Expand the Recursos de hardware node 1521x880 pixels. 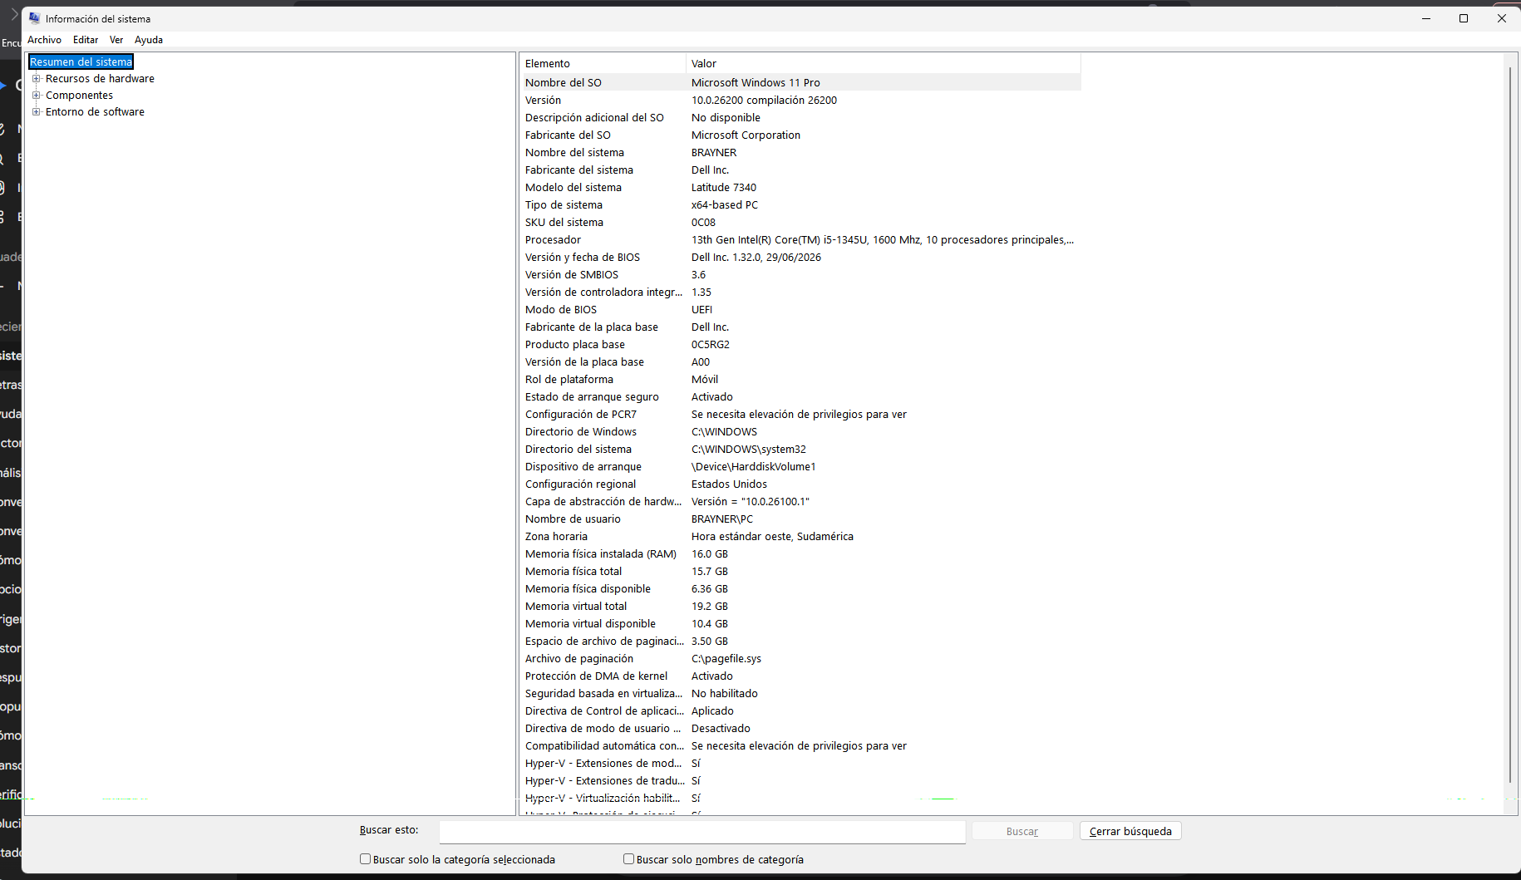[37, 79]
